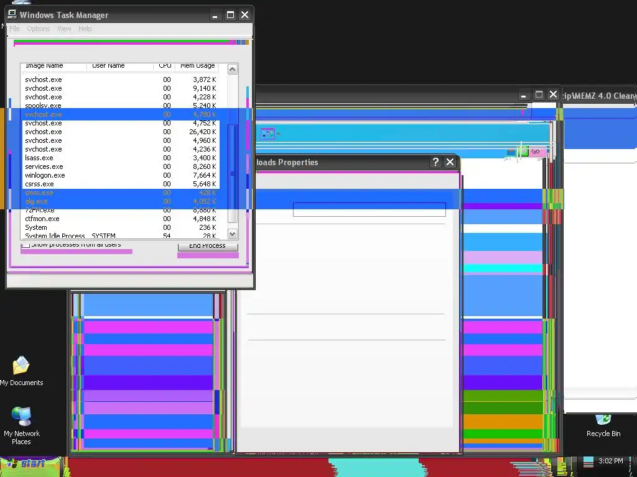Click End Process in Task Manager
637x477 pixels.
[x=208, y=246]
